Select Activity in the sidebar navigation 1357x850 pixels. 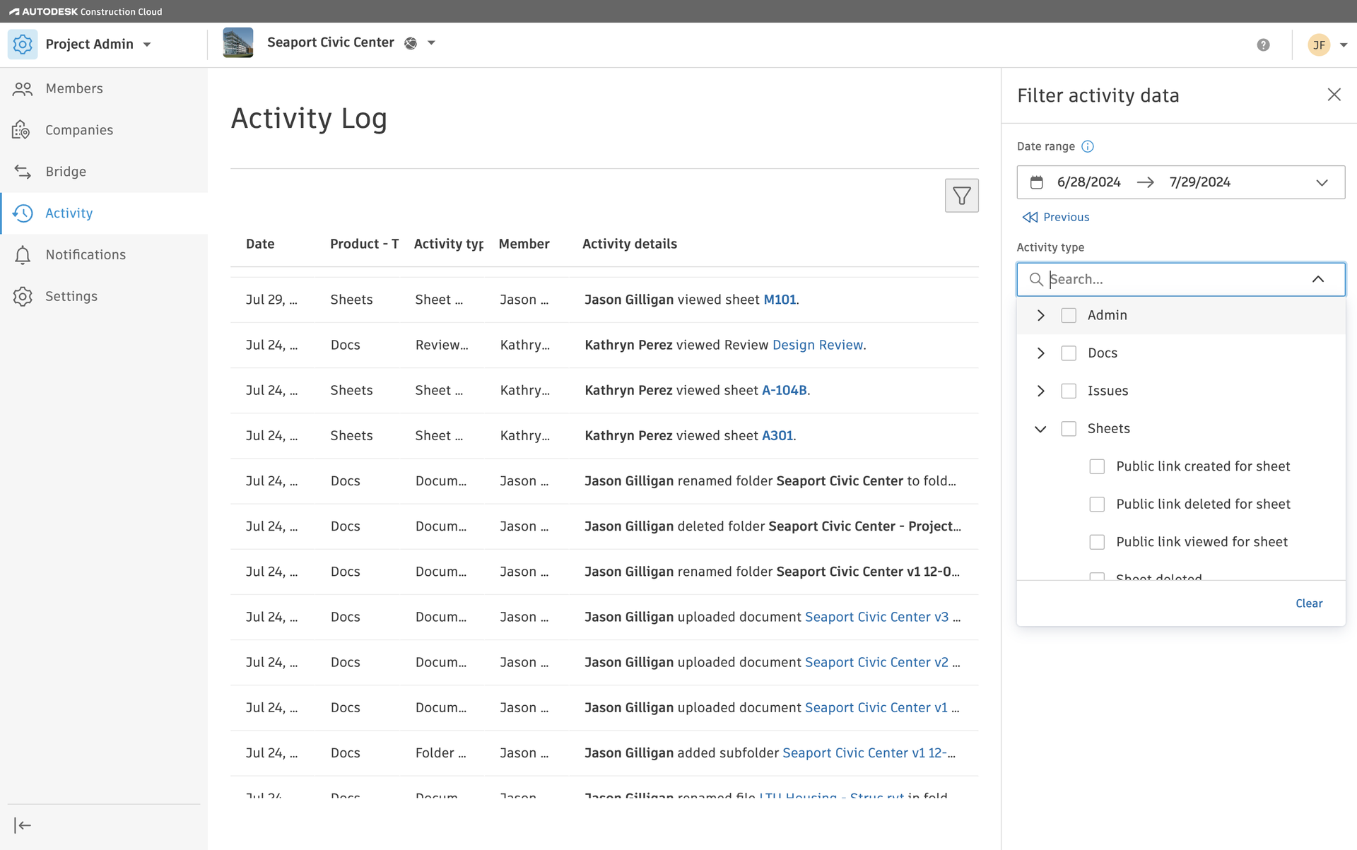[69, 213]
